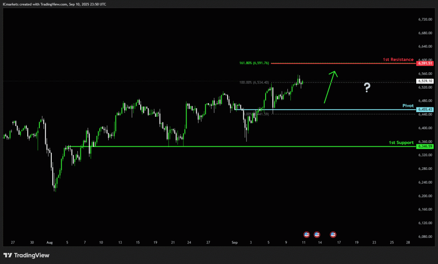Click the 6,520.00 price axis label
438x264 pixels.
425,87
